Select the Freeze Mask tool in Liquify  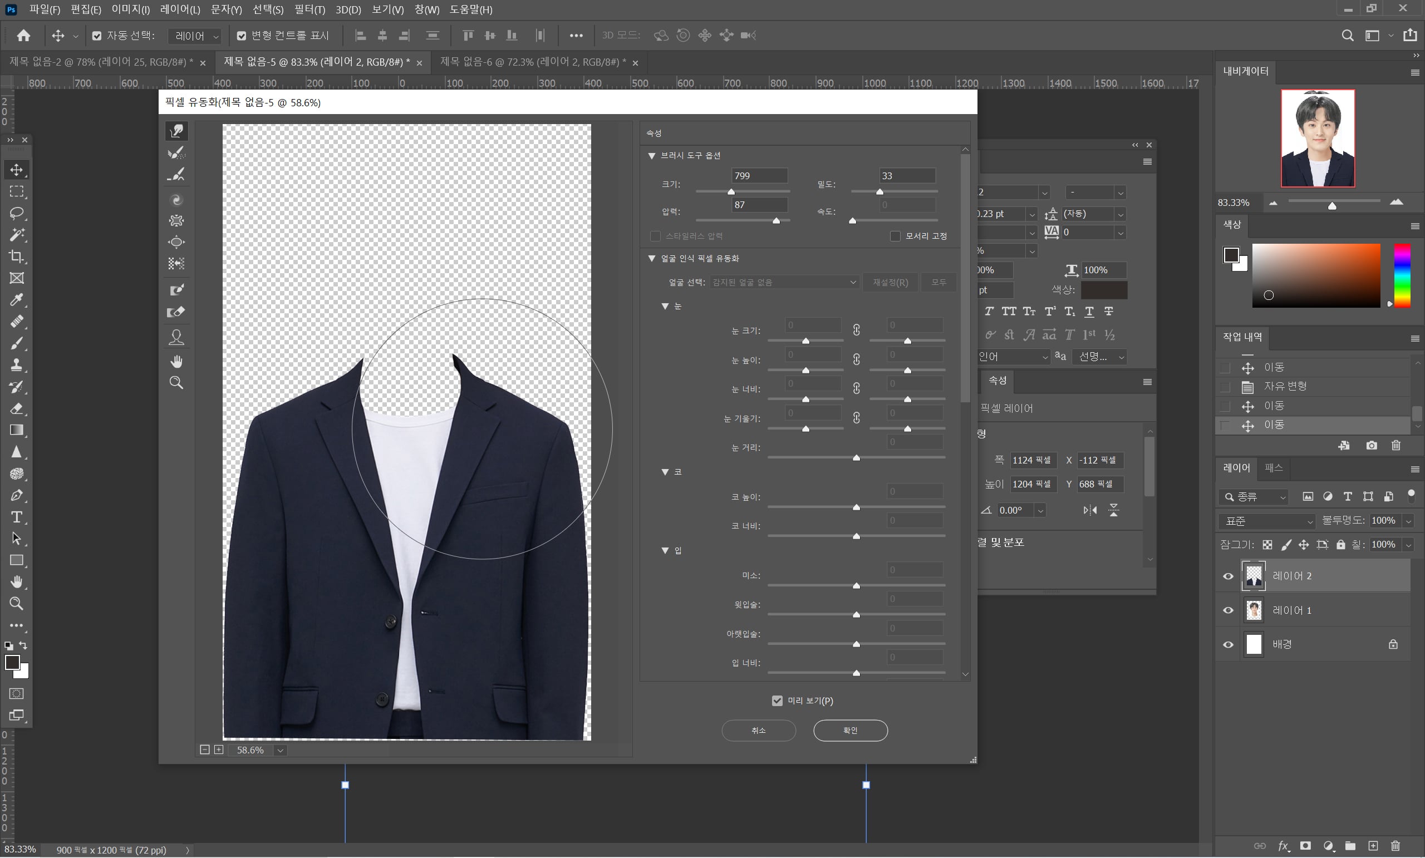click(x=176, y=290)
